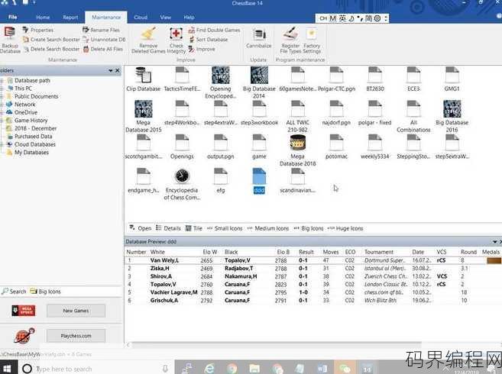Image resolution: width=502 pixels, height=374 pixels.
Task: Open database Properties
Action: (38, 30)
